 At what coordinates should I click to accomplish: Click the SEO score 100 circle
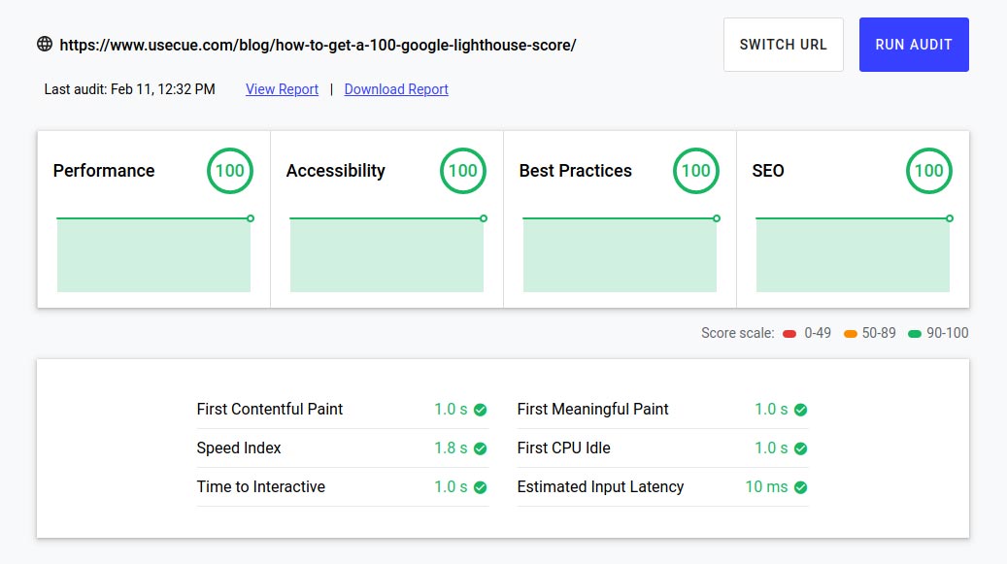tap(929, 171)
